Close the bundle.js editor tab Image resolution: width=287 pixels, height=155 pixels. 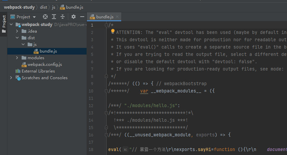(117, 17)
